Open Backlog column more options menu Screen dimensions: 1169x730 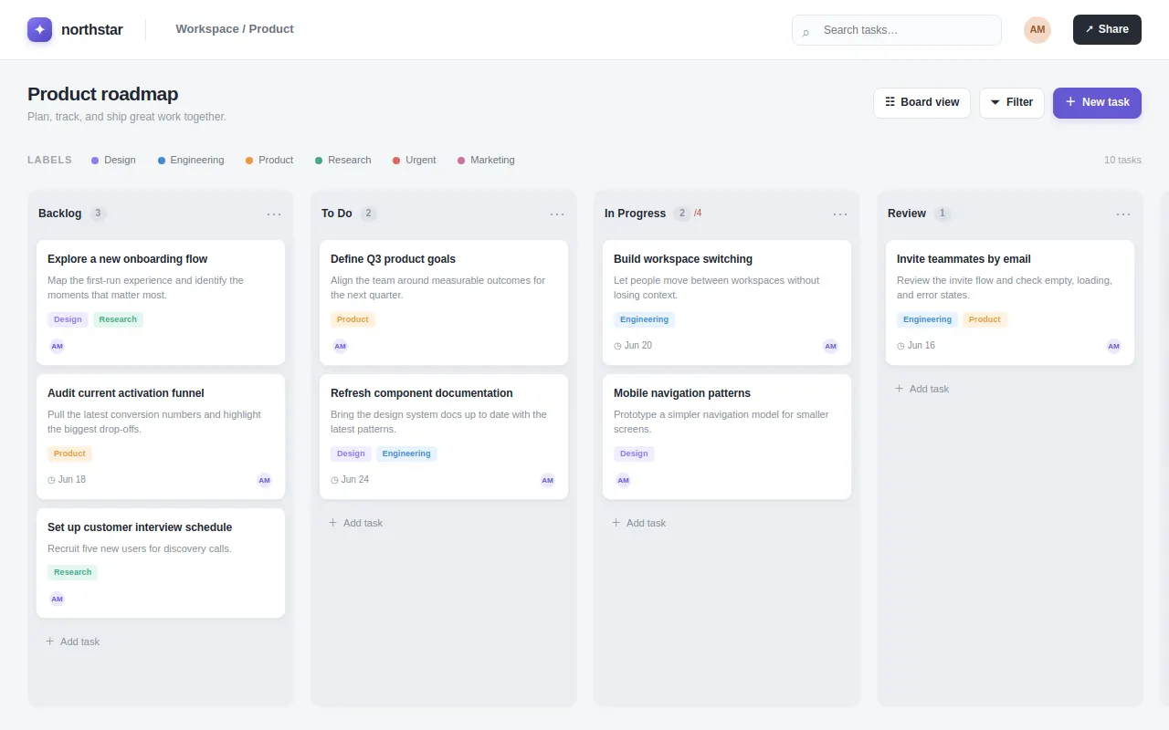click(274, 214)
